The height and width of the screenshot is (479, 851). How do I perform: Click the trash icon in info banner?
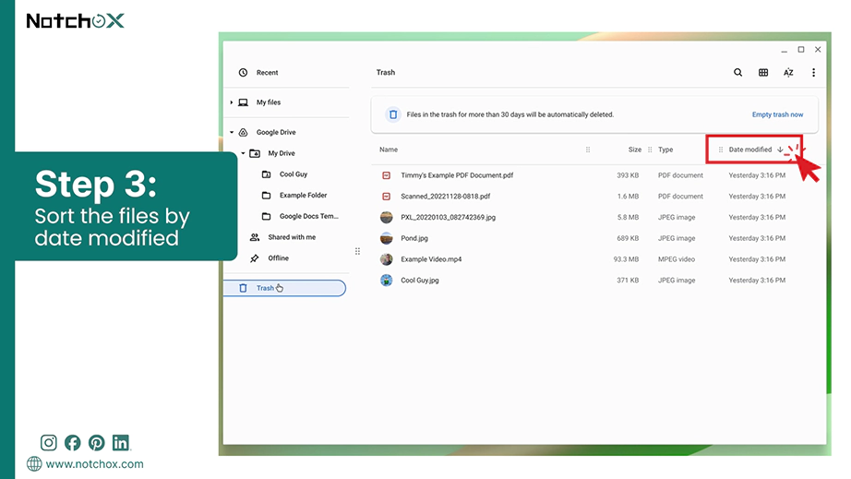pyautogui.click(x=393, y=114)
